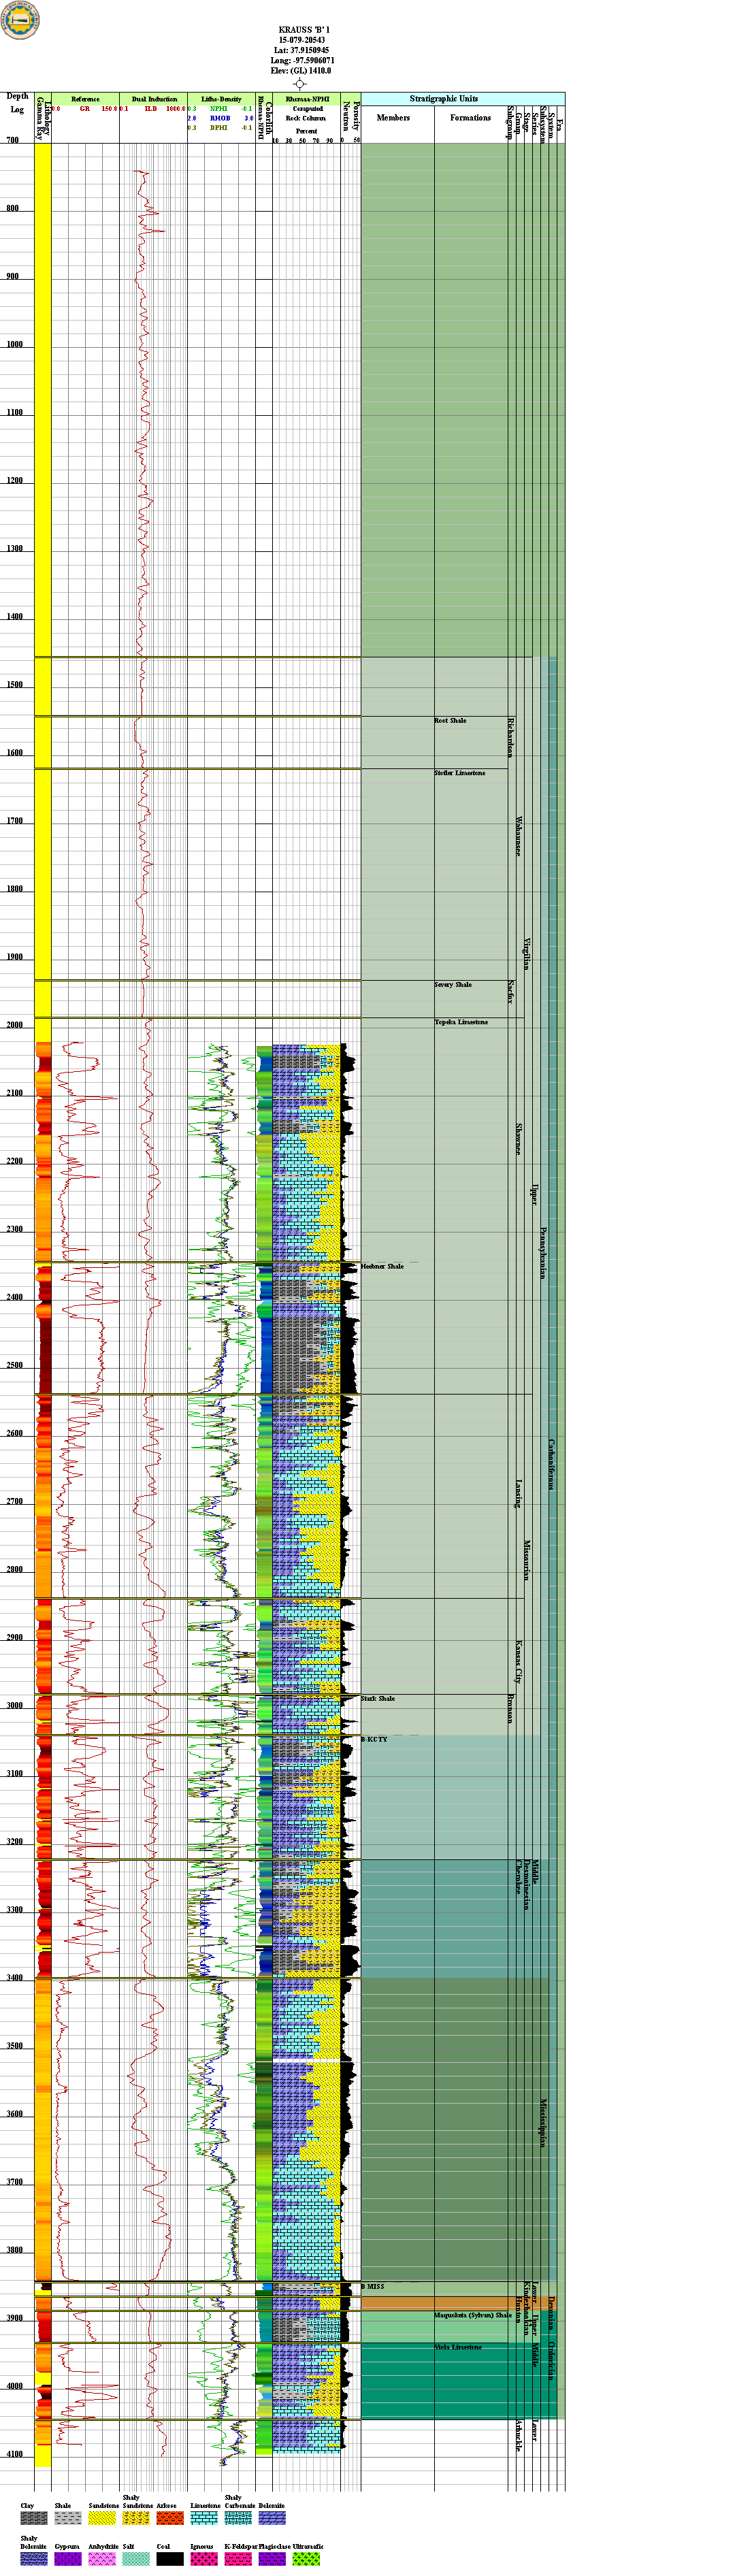The width and height of the screenshot is (735, 2576).
Task: Select the Shale pattern swatch in the legend
Action: click(68, 2518)
